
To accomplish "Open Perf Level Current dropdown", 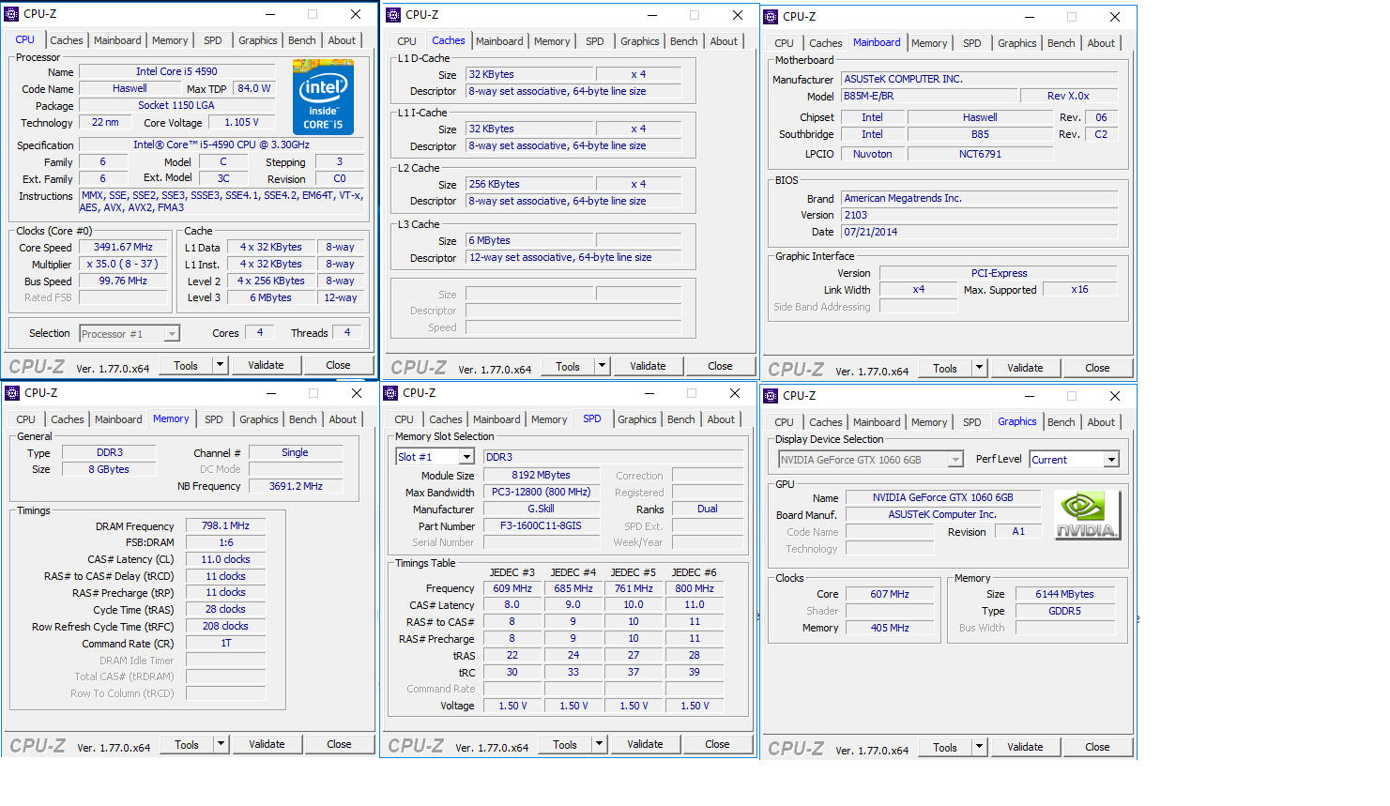I will click(1111, 460).
